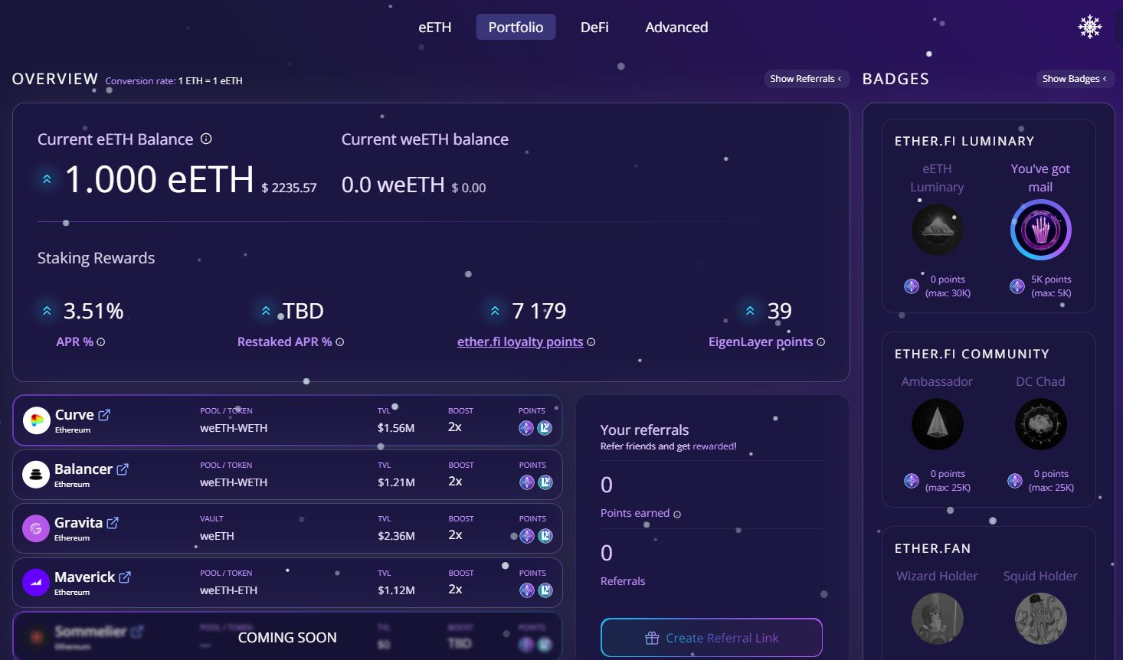1123x660 pixels.
Task: Click the up-arrows icon beside 7 179 points
Action: pyautogui.click(x=495, y=311)
